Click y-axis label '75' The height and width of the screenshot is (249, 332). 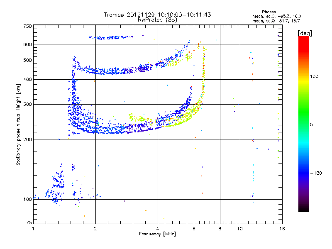[29, 222]
